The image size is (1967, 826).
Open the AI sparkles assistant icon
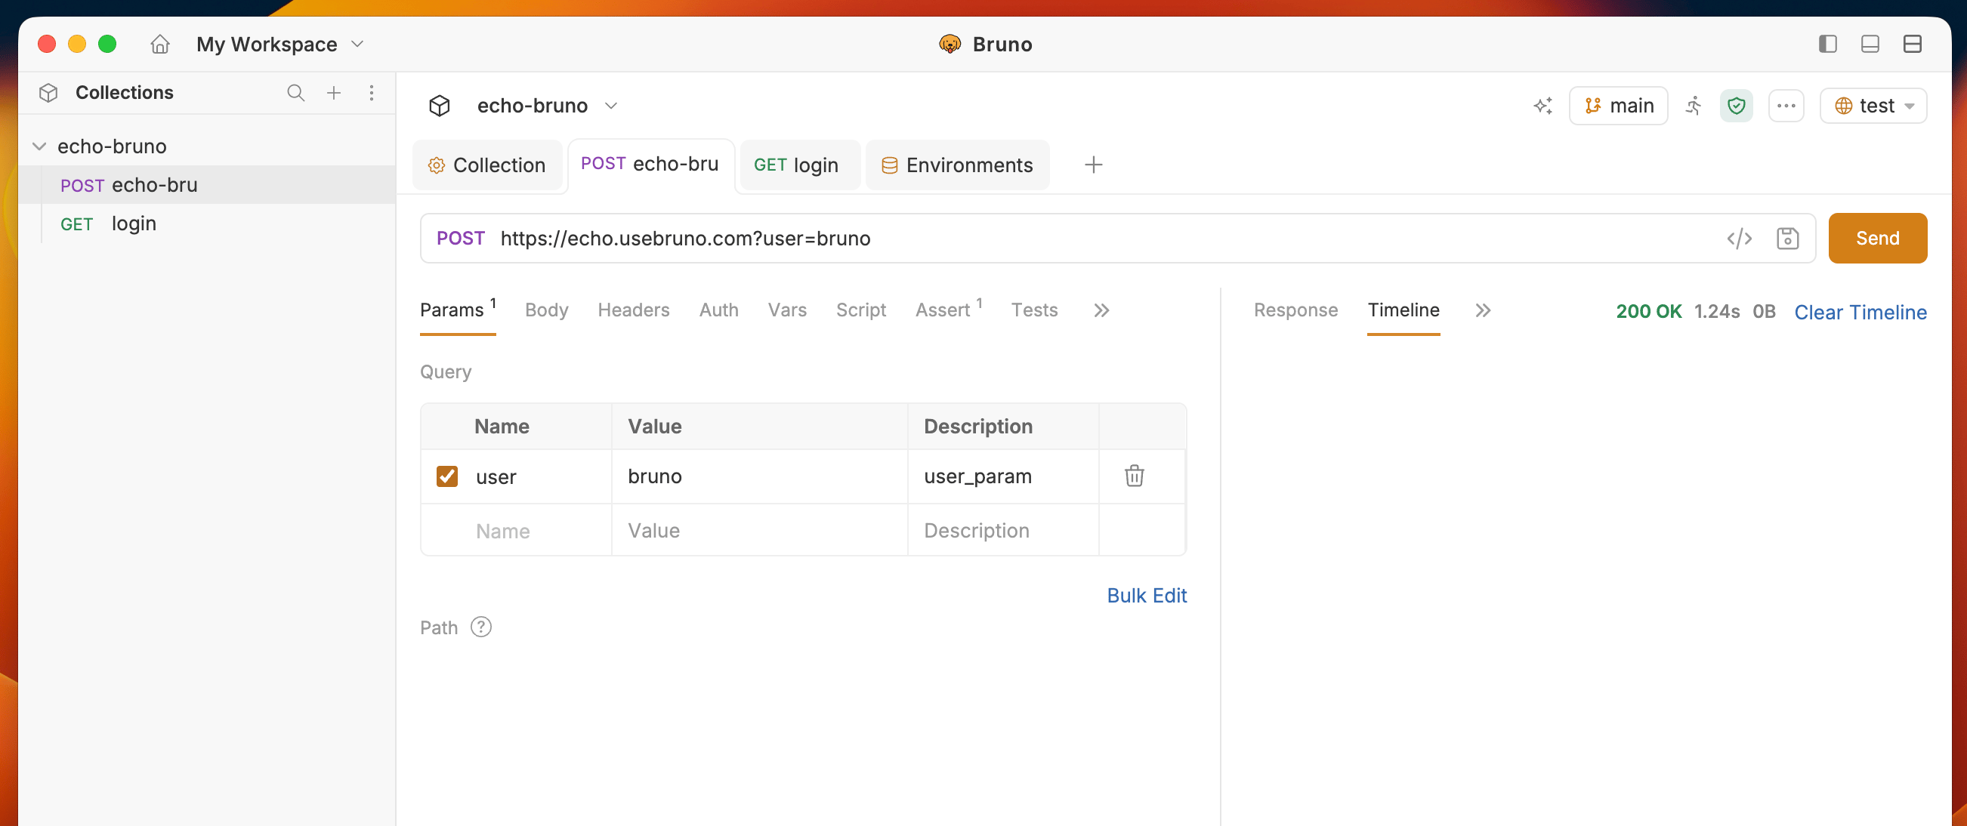1542,106
